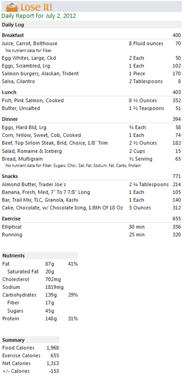Click the Lose It! title text
Image resolution: width=186 pixels, height=376 pixels.
pyautogui.click(x=37, y=7)
